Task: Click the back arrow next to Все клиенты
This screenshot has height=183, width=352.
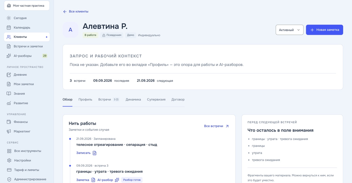Action: click(x=65, y=12)
